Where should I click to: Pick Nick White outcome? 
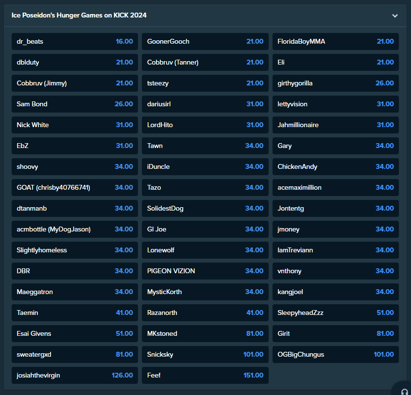(75, 125)
